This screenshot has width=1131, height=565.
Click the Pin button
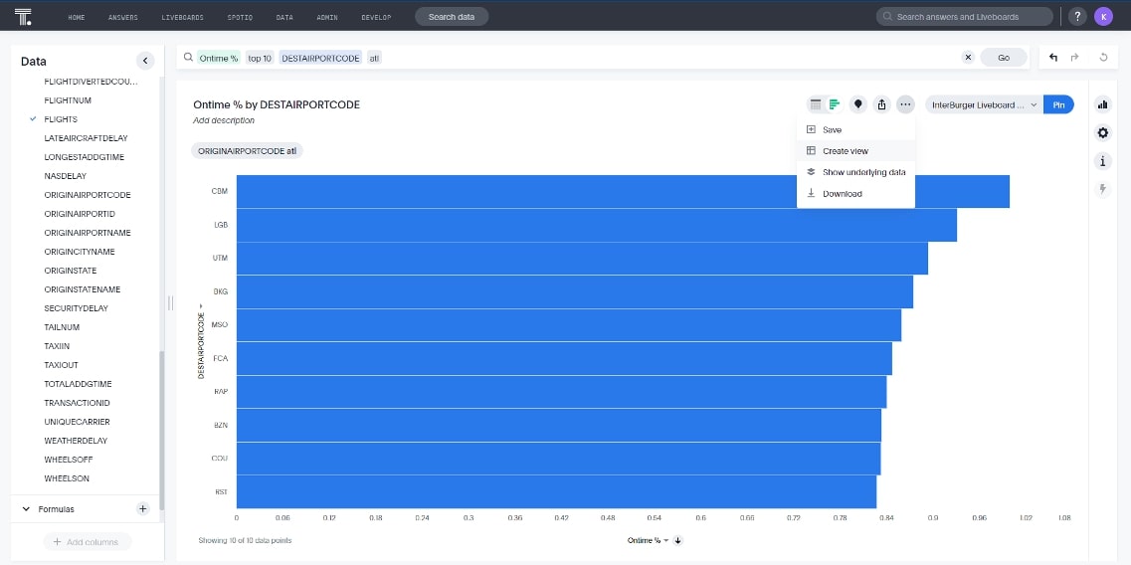pos(1058,104)
